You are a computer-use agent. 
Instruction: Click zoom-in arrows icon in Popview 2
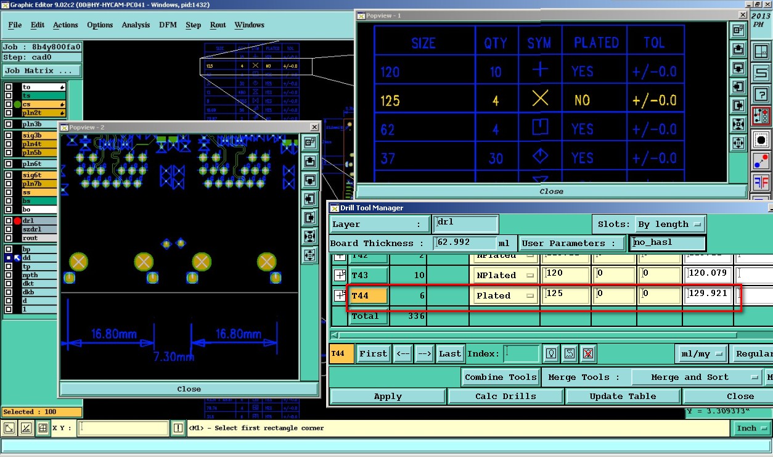(309, 237)
